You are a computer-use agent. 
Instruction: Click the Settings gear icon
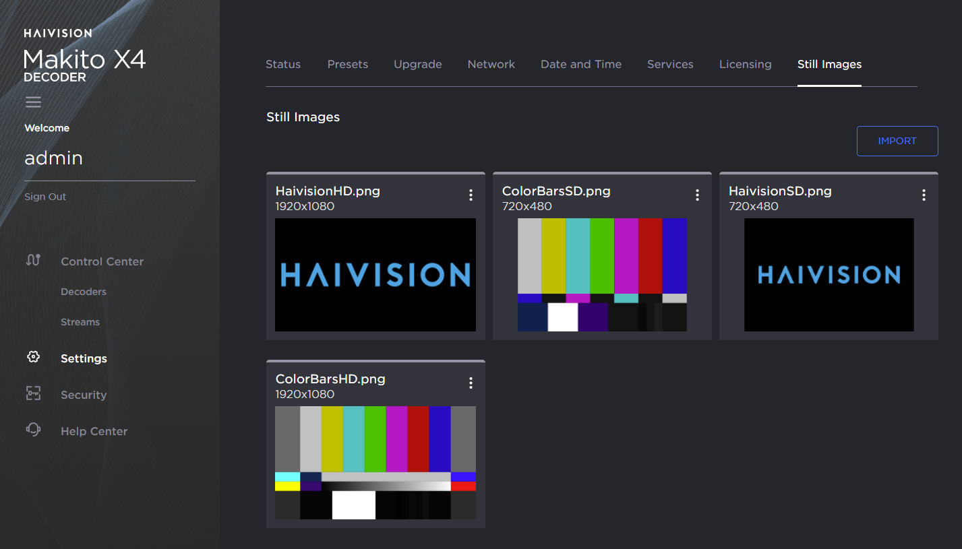(33, 357)
